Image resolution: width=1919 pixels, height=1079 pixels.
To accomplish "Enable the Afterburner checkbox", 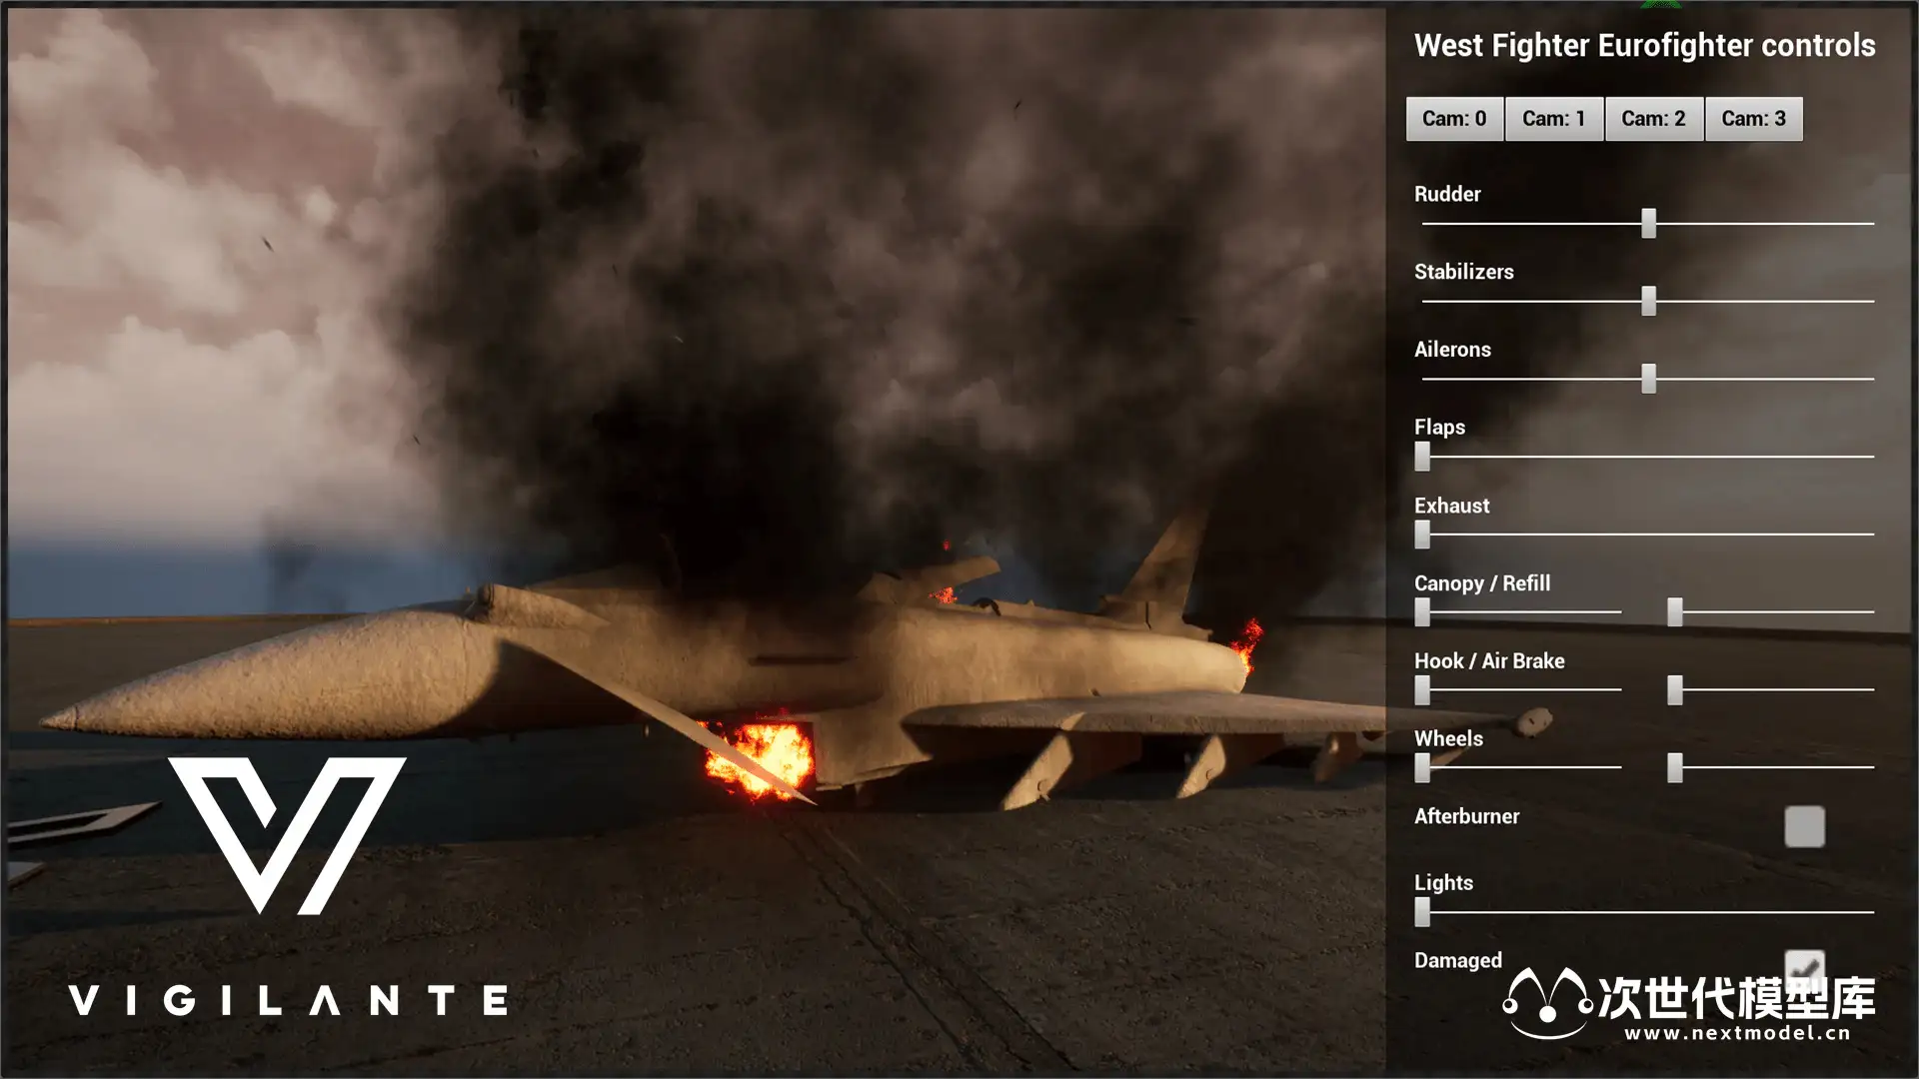I will click(1804, 826).
